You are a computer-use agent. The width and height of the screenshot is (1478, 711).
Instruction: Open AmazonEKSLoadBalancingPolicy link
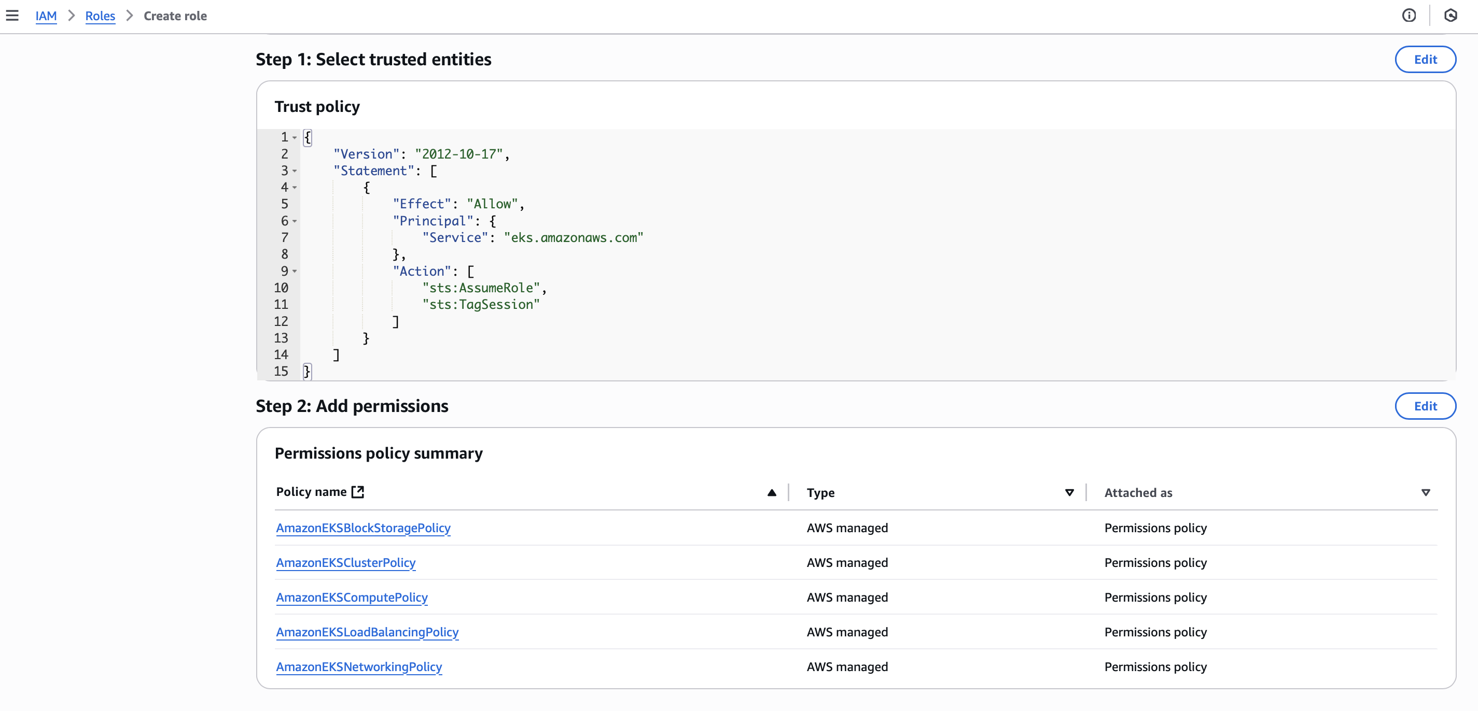(367, 632)
